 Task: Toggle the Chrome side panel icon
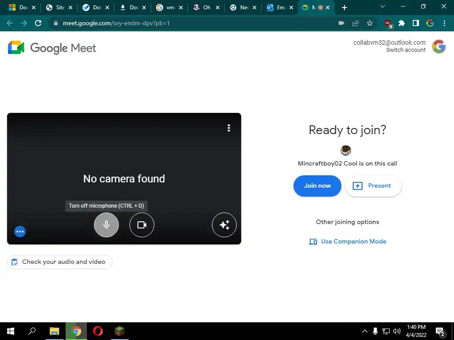(x=416, y=23)
